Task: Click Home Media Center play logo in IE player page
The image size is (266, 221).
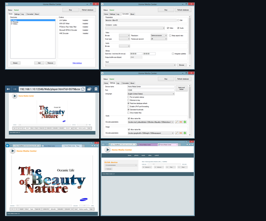Action: click(12, 151)
